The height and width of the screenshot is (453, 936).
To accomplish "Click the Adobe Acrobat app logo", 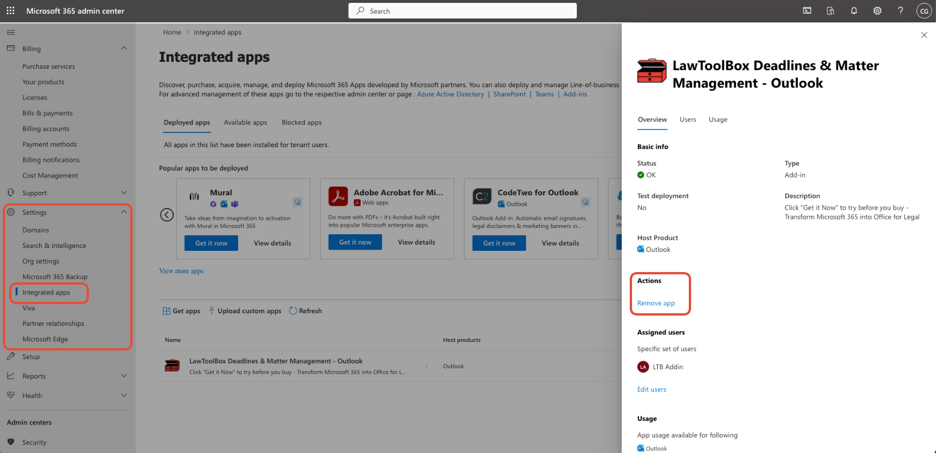I will point(338,196).
